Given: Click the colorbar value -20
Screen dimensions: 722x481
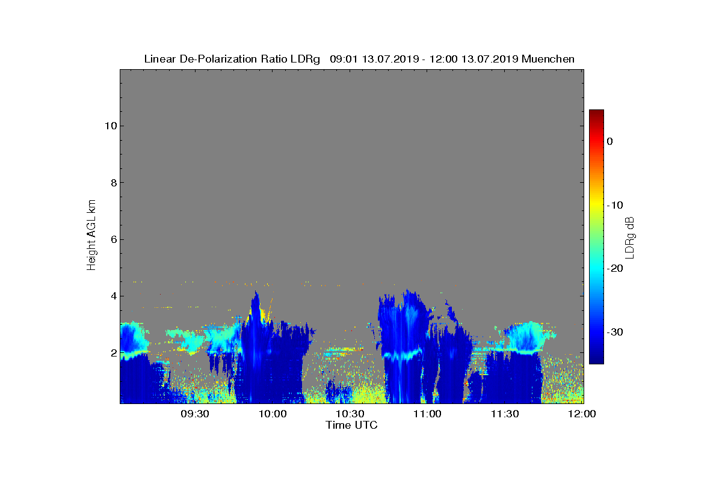Looking at the screenshot, I should tap(614, 269).
